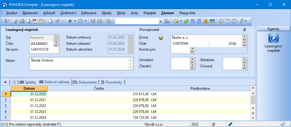
Task: Click the table scrollbar thumb
Action: coord(253,100)
